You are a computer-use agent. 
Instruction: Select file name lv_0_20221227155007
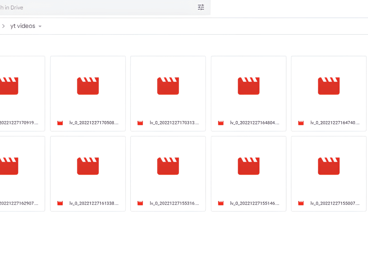click(335, 203)
